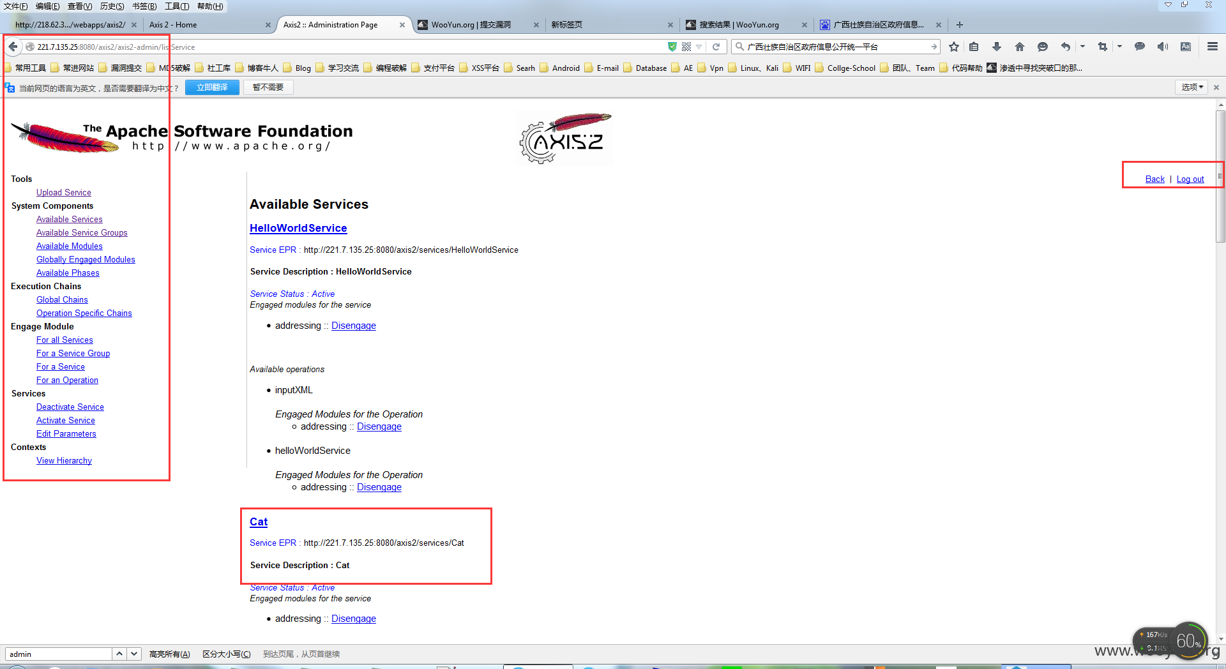
Task: Close the translation notification bar
Action: coord(1216,87)
